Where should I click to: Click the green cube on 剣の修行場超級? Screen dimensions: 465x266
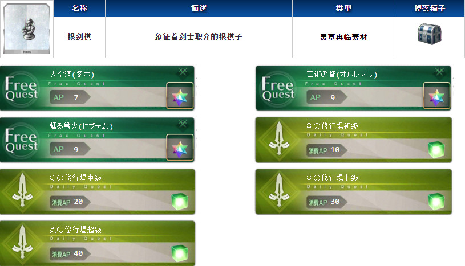point(180,253)
